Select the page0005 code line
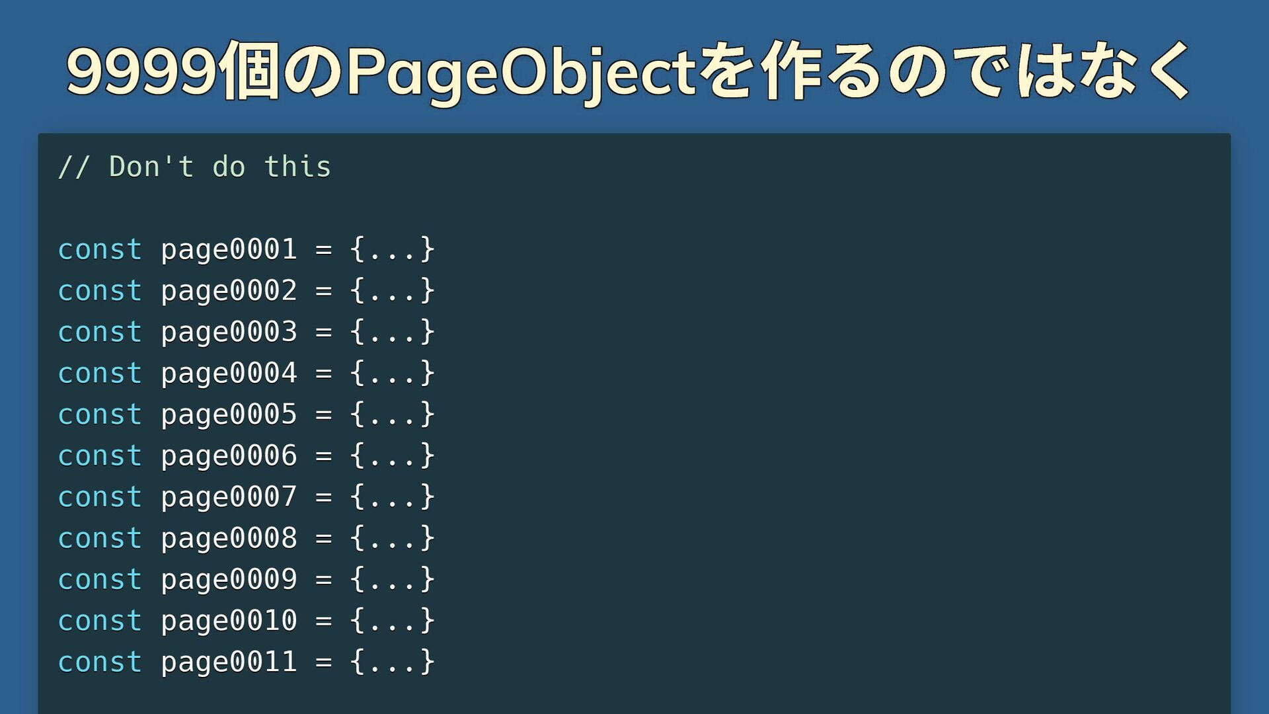Viewport: 1269px width, 714px height. 247,415
